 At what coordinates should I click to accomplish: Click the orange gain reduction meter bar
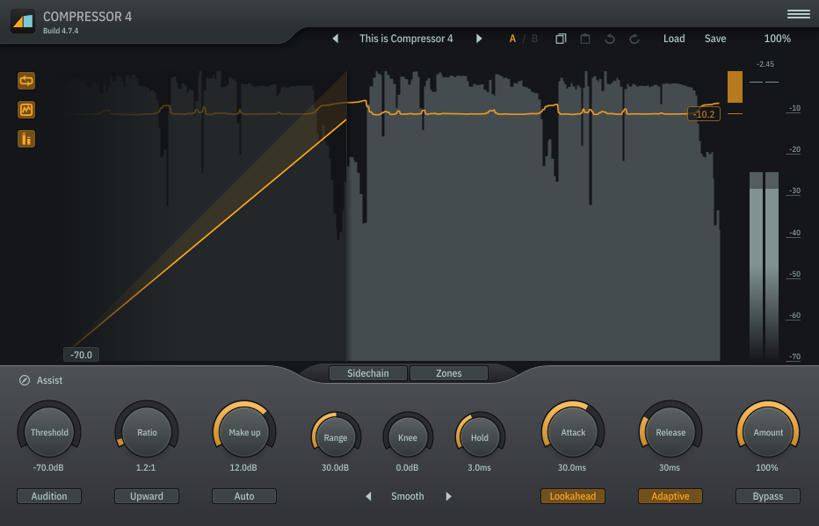point(735,87)
